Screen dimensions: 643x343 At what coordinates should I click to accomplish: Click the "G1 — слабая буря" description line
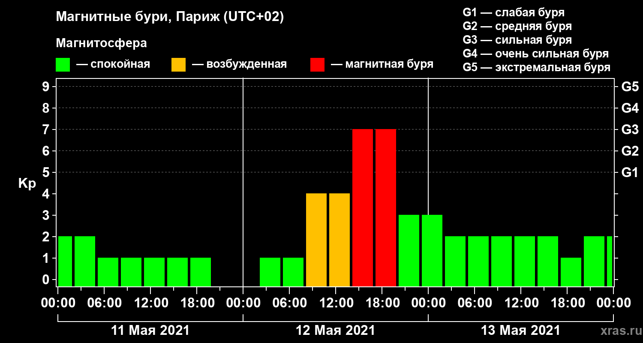(514, 12)
